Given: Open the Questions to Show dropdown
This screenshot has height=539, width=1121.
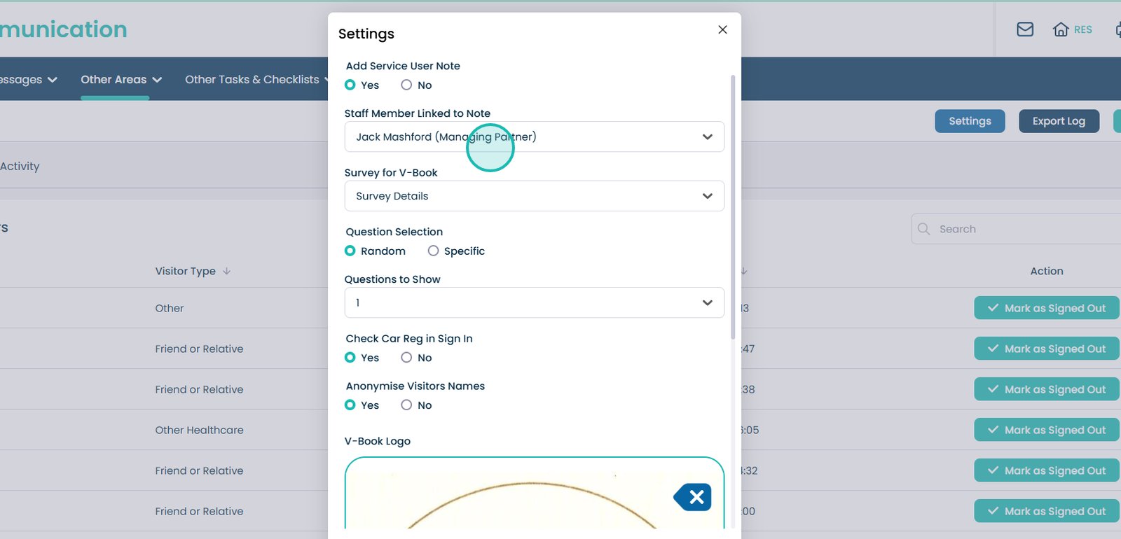Looking at the screenshot, I should pos(534,303).
